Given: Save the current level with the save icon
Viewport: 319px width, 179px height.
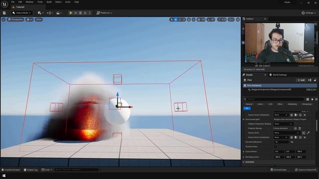Looking at the screenshot, I should pos(4,13).
